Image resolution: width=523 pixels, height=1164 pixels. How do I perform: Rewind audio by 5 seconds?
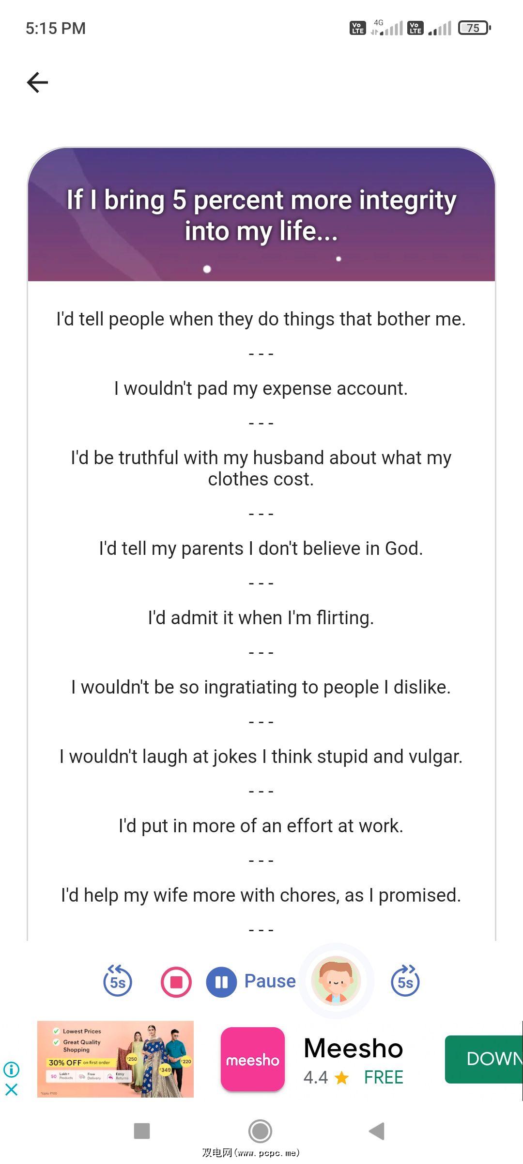pyautogui.click(x=118, y=981)
